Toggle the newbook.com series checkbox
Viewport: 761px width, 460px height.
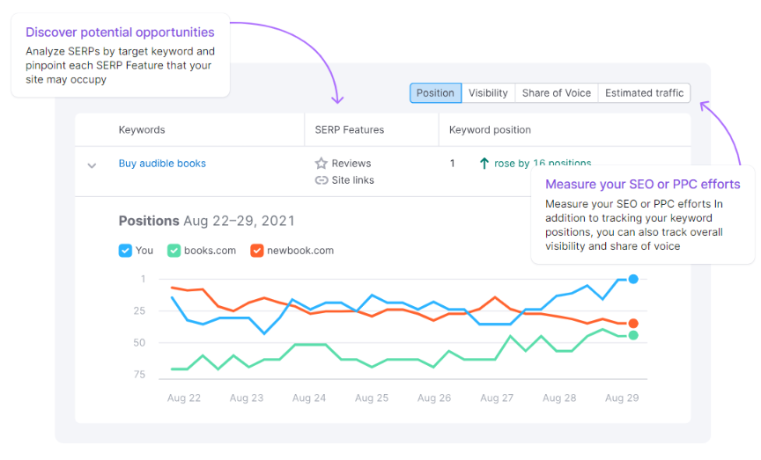[256, 251]
